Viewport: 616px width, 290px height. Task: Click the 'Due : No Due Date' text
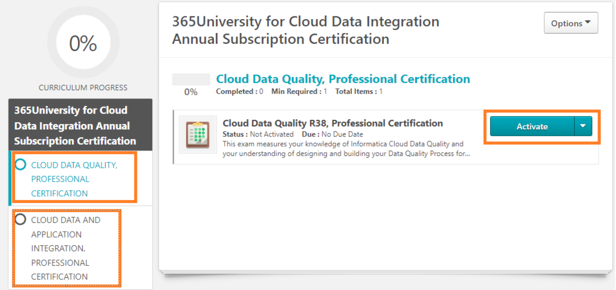pos(332,134)
